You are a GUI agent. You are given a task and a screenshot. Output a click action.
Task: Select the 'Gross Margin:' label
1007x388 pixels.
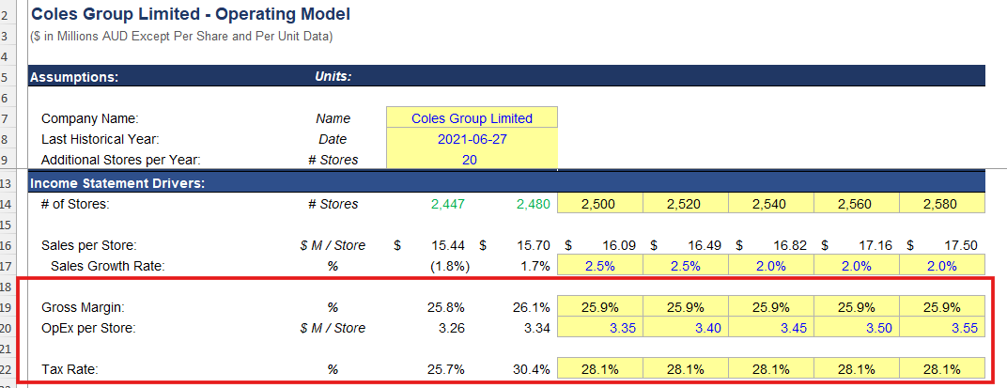point(83,307)
